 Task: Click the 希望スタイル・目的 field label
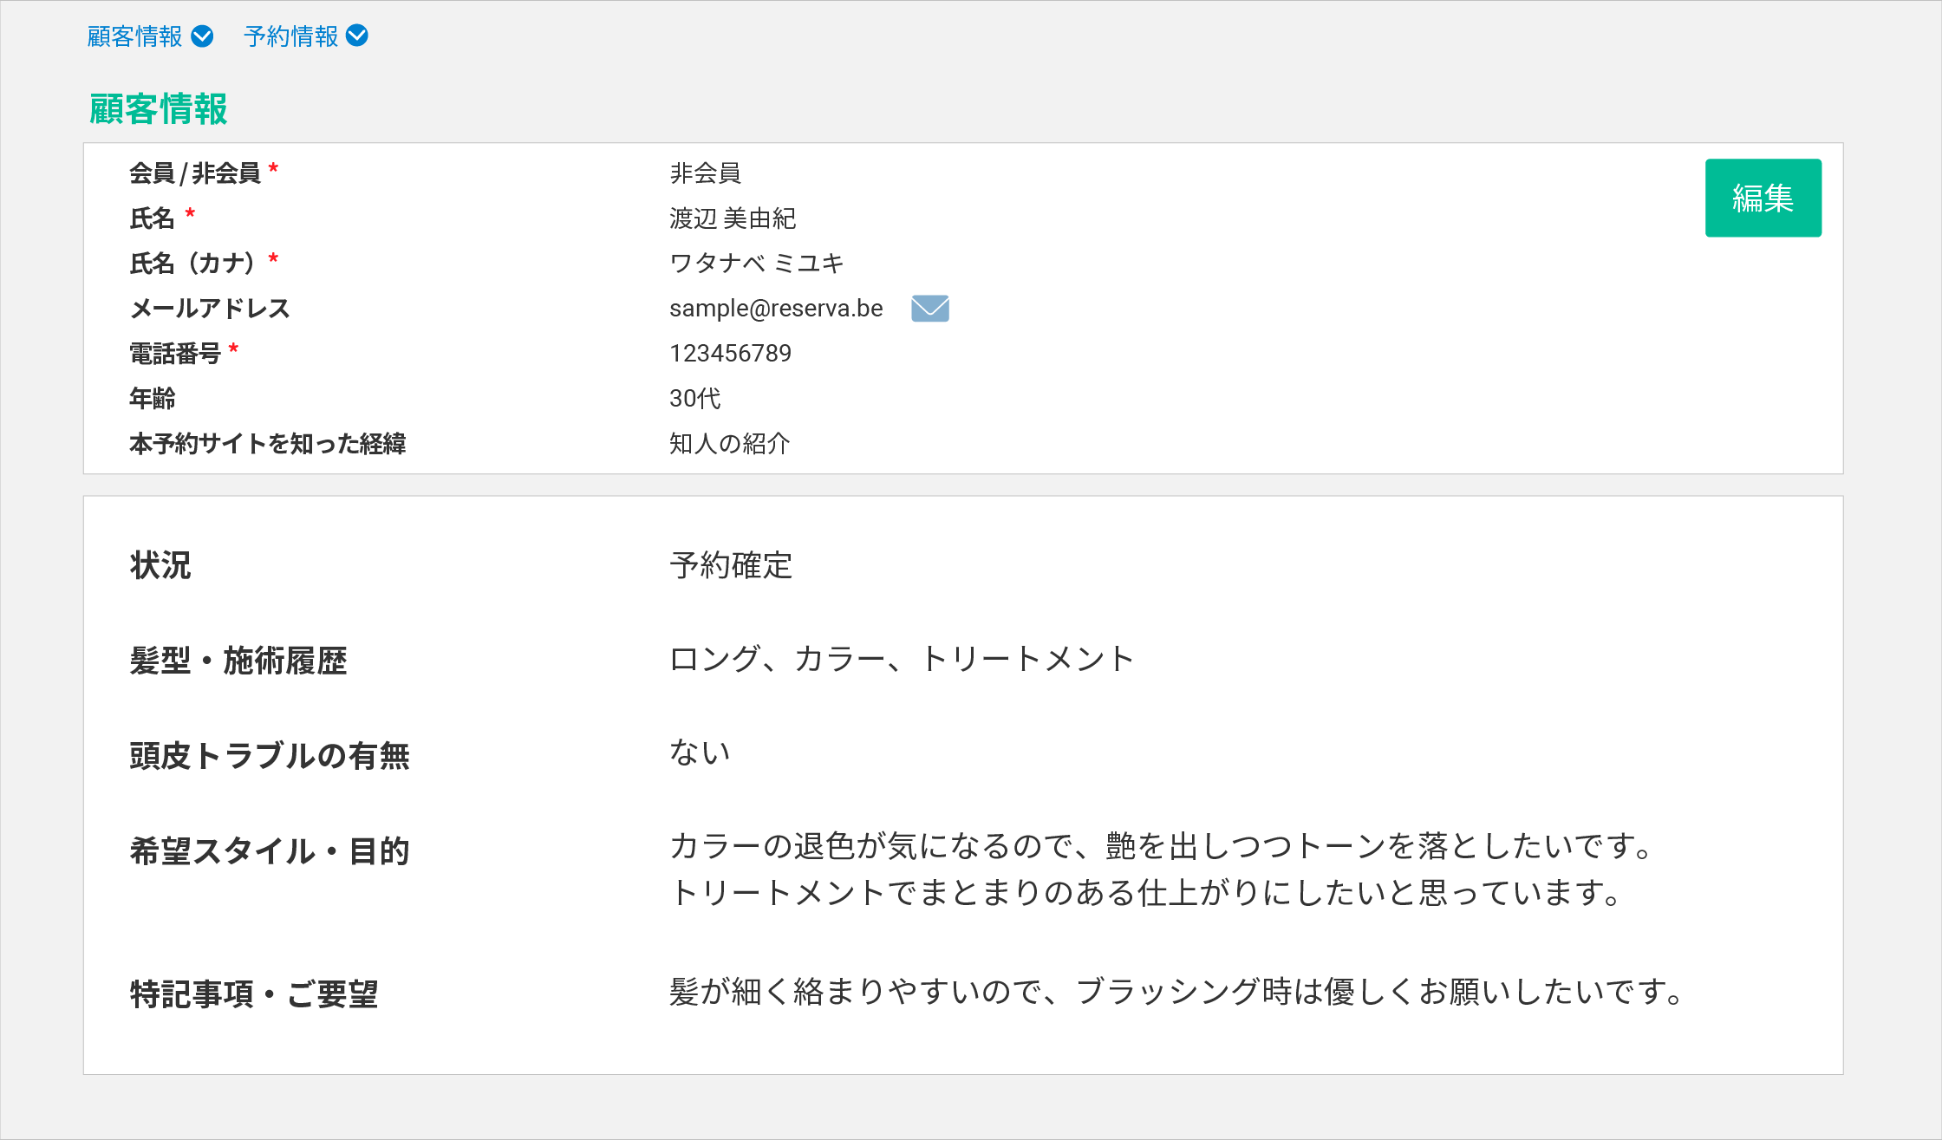tap(269, 851)
